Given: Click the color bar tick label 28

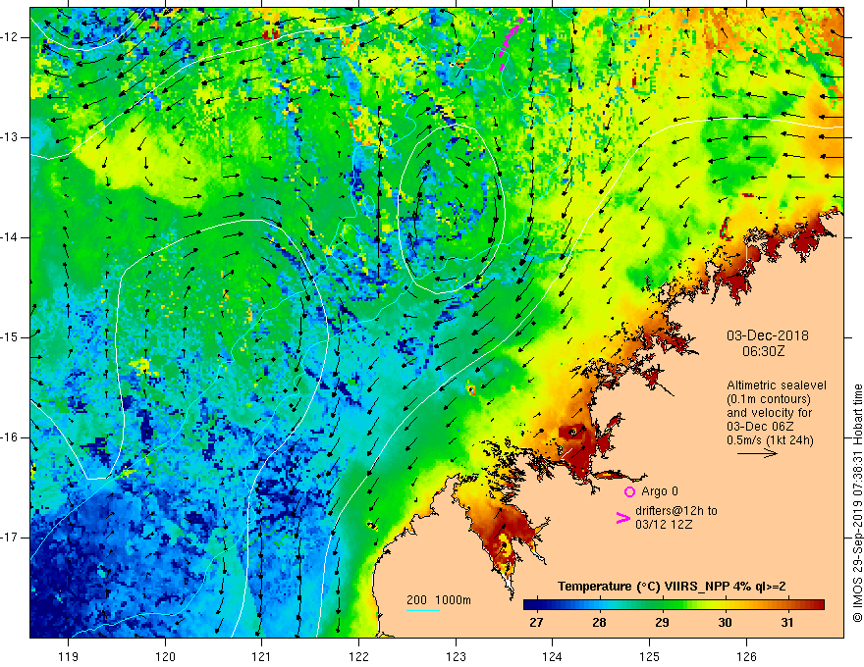Looking at the screenshot, I should (599, 623).
